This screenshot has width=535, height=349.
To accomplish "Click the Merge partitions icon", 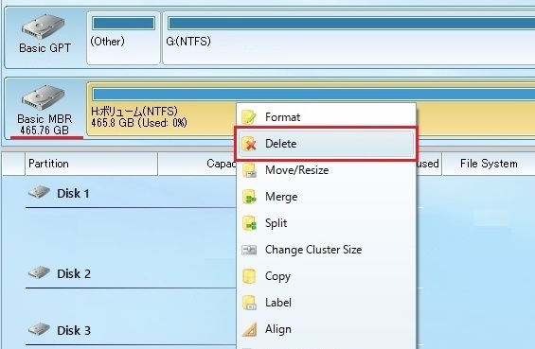I will click(249, 197).
